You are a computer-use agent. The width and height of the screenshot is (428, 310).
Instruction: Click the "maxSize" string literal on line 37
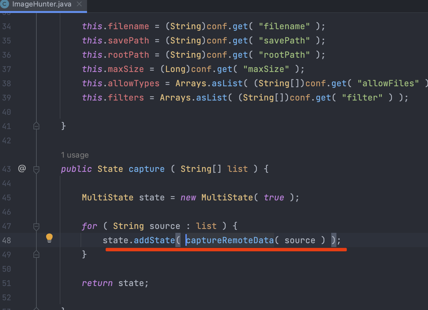click(266, 69)
